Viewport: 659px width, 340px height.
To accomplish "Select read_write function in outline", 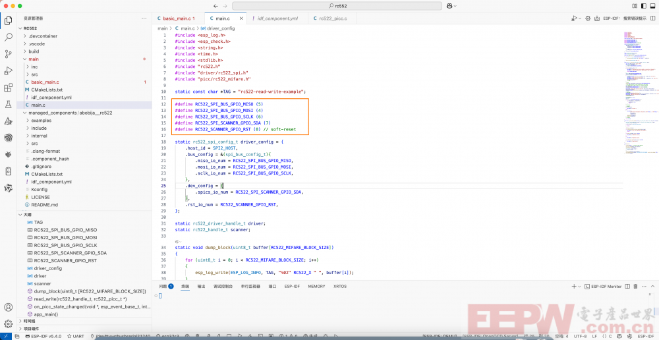I will tap(80, 298).
